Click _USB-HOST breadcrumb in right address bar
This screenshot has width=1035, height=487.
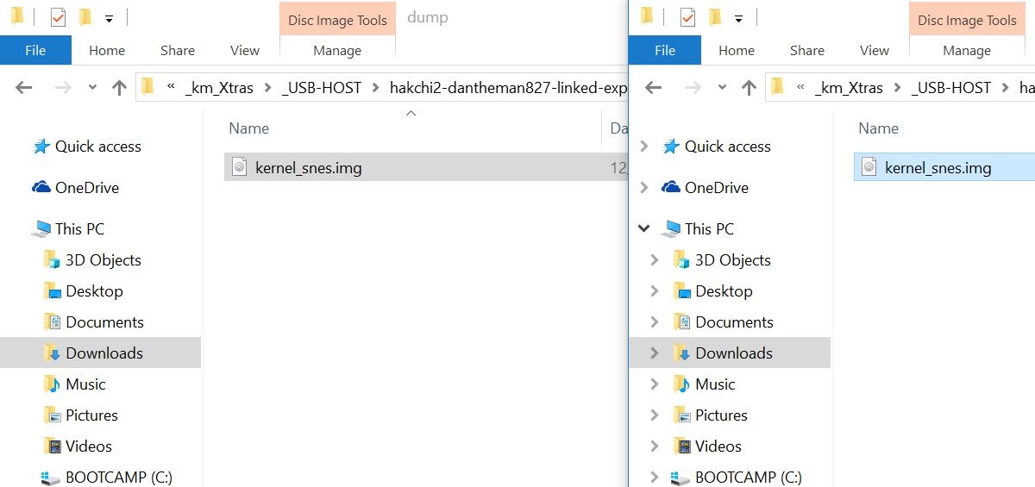pos(951,87)
